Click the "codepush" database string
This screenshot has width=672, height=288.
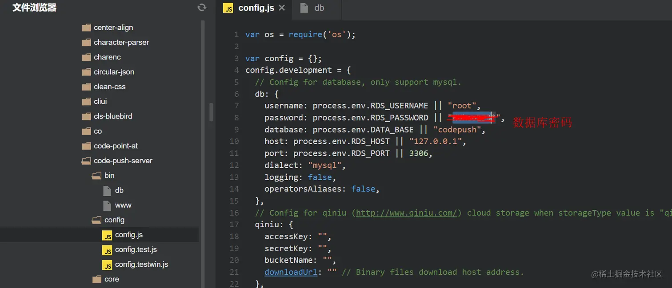pyautogui.click(x=457, y=130)
